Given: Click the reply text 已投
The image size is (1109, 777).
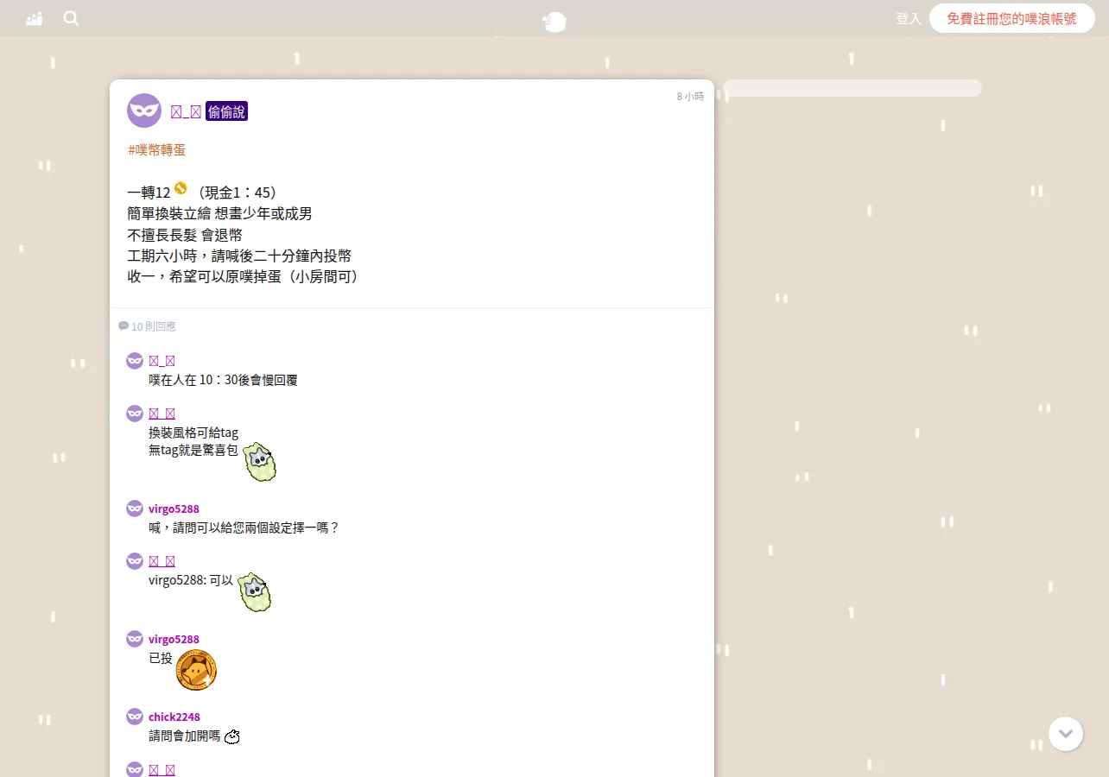Looking at the screenshot, I should click(161, 658).
